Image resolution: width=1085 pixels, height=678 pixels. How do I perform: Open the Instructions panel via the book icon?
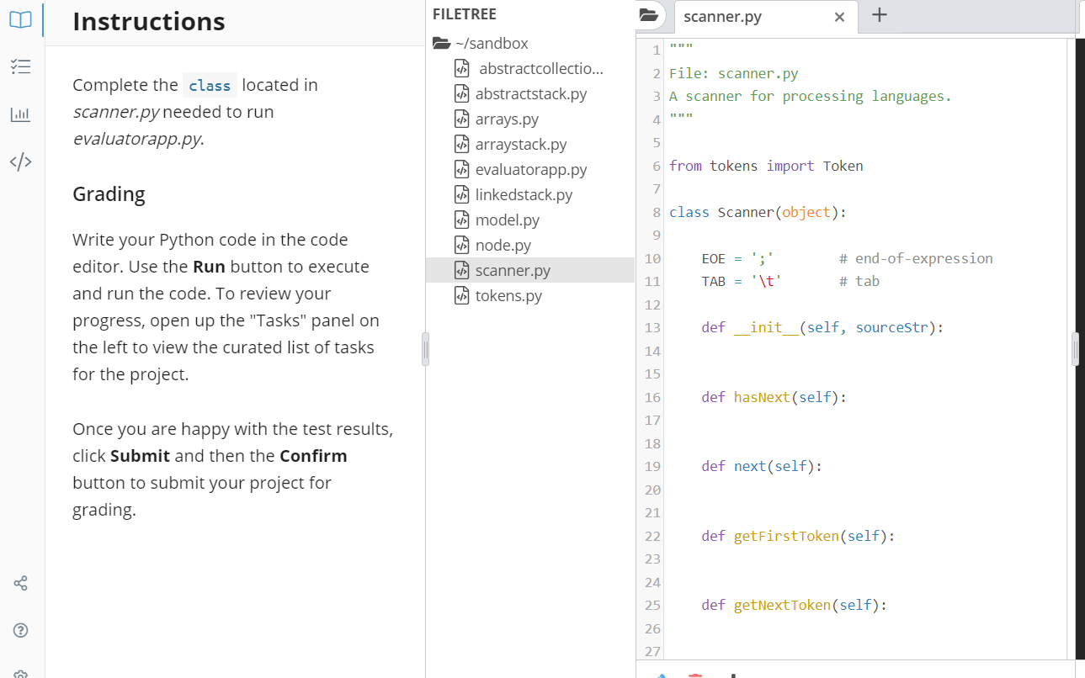point(20,20)
